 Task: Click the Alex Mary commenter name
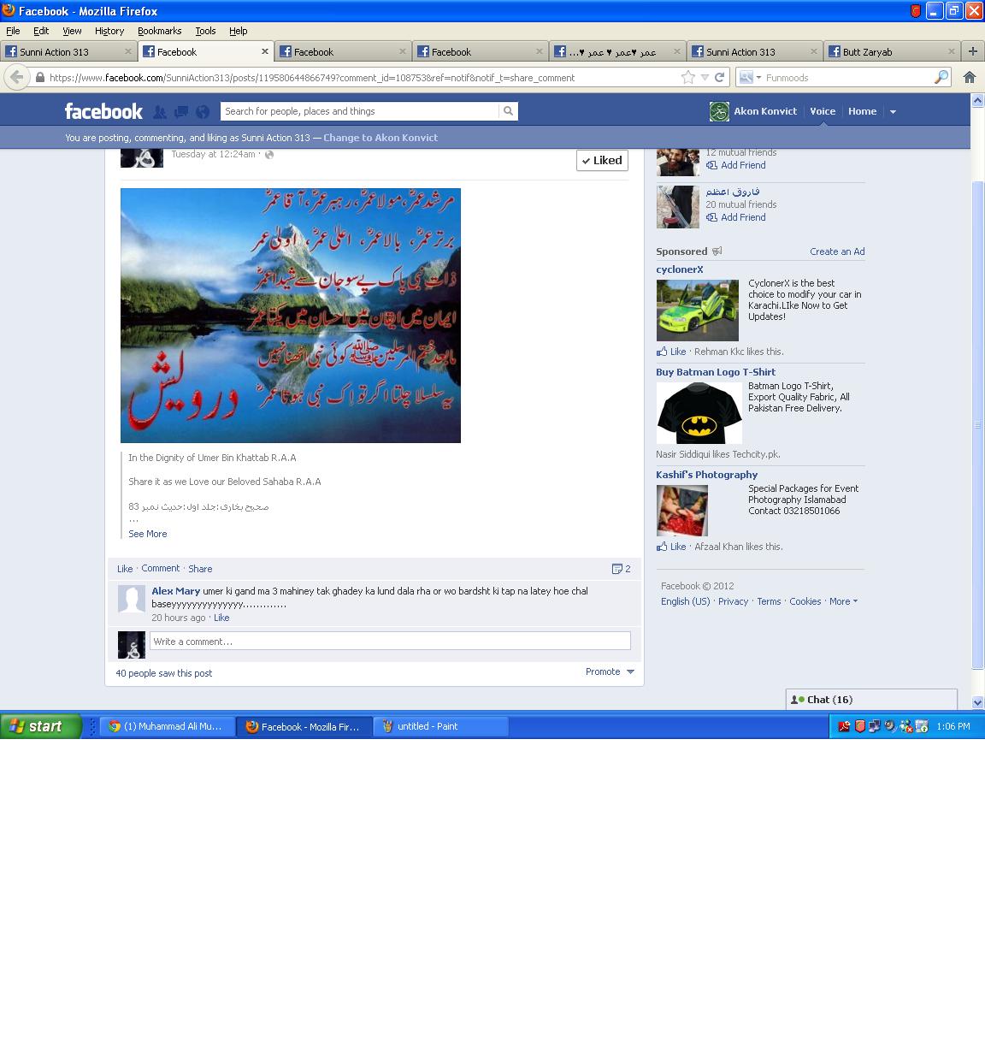click(176, 591)
